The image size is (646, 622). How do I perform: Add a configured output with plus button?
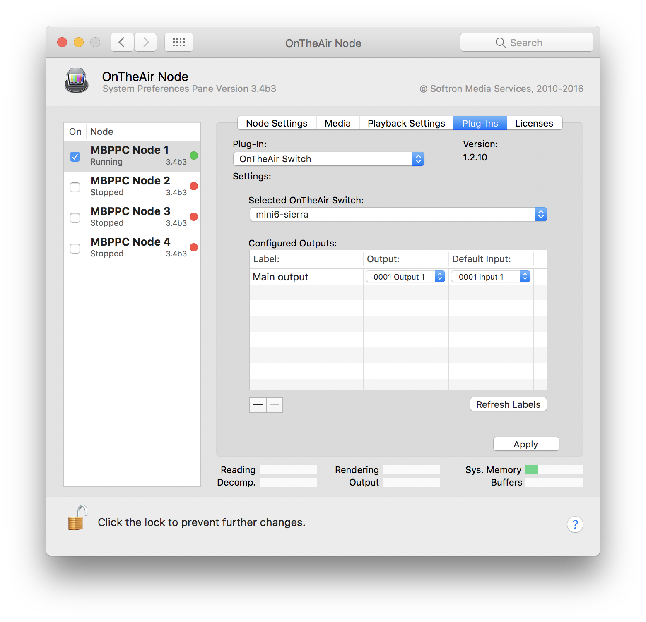pyautogui.click(x=258, y=405)
